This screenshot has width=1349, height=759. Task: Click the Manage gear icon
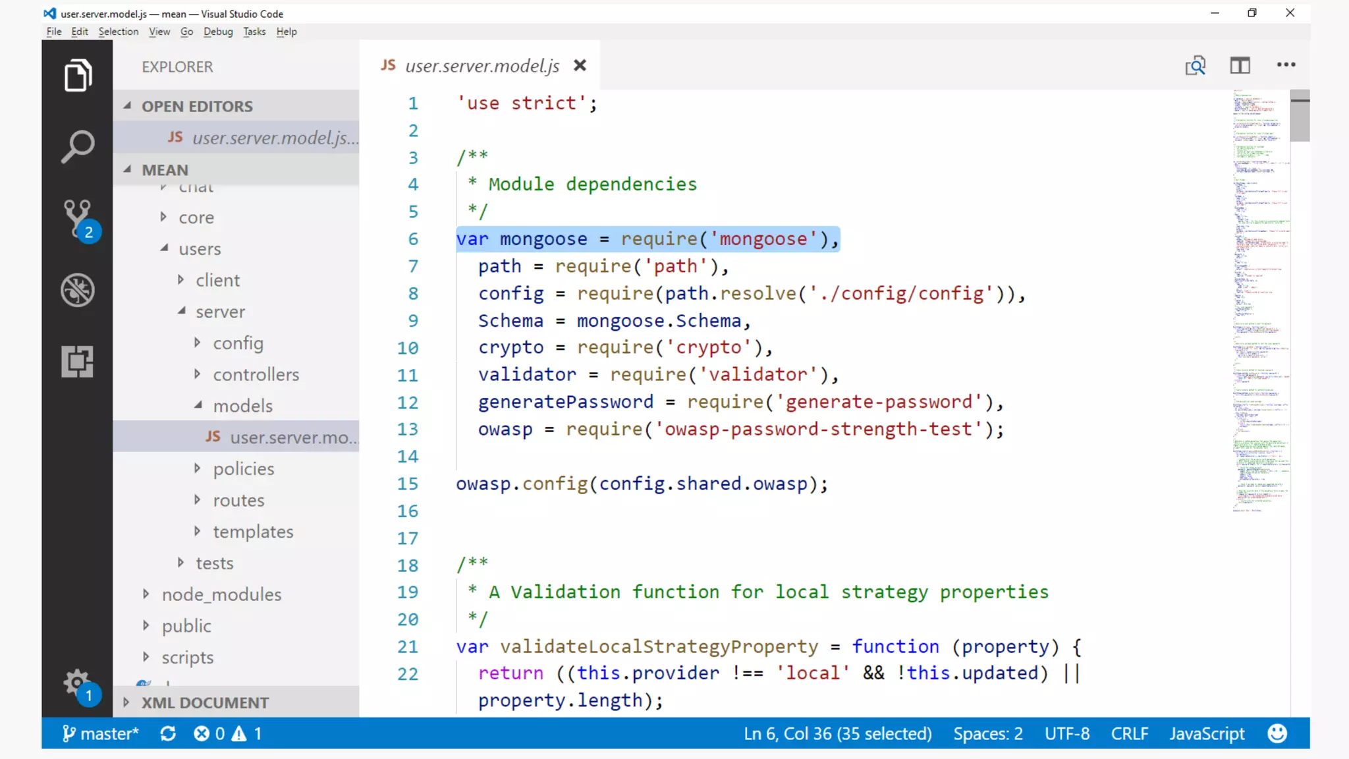76,683
